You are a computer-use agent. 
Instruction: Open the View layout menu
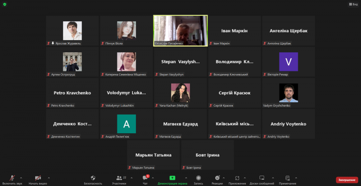point(353,4)
